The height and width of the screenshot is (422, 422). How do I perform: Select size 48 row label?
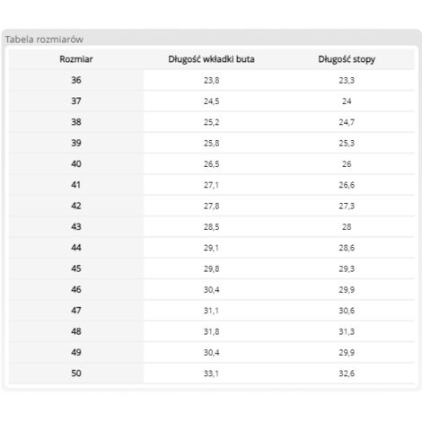pyautogui.click(x=76, y=331)
